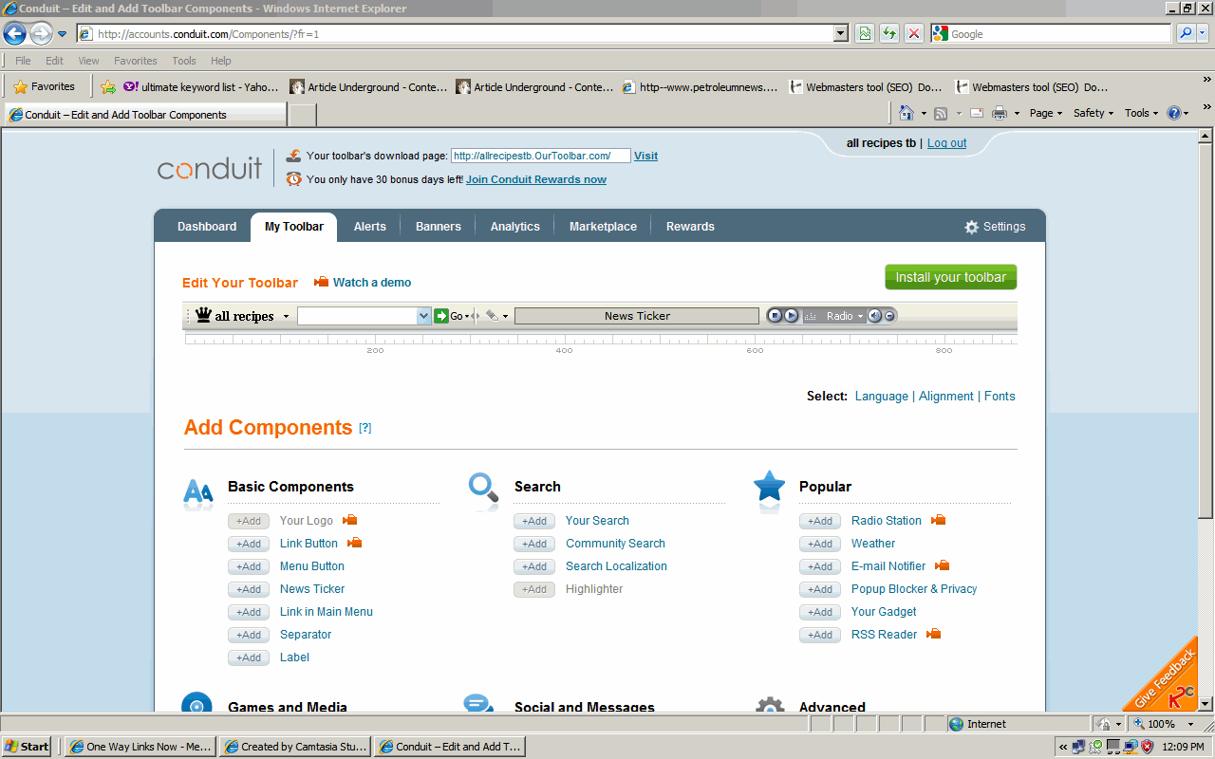Click the RSS feeds icon in command bar
1215x759 pixels.
pos(941,113)
